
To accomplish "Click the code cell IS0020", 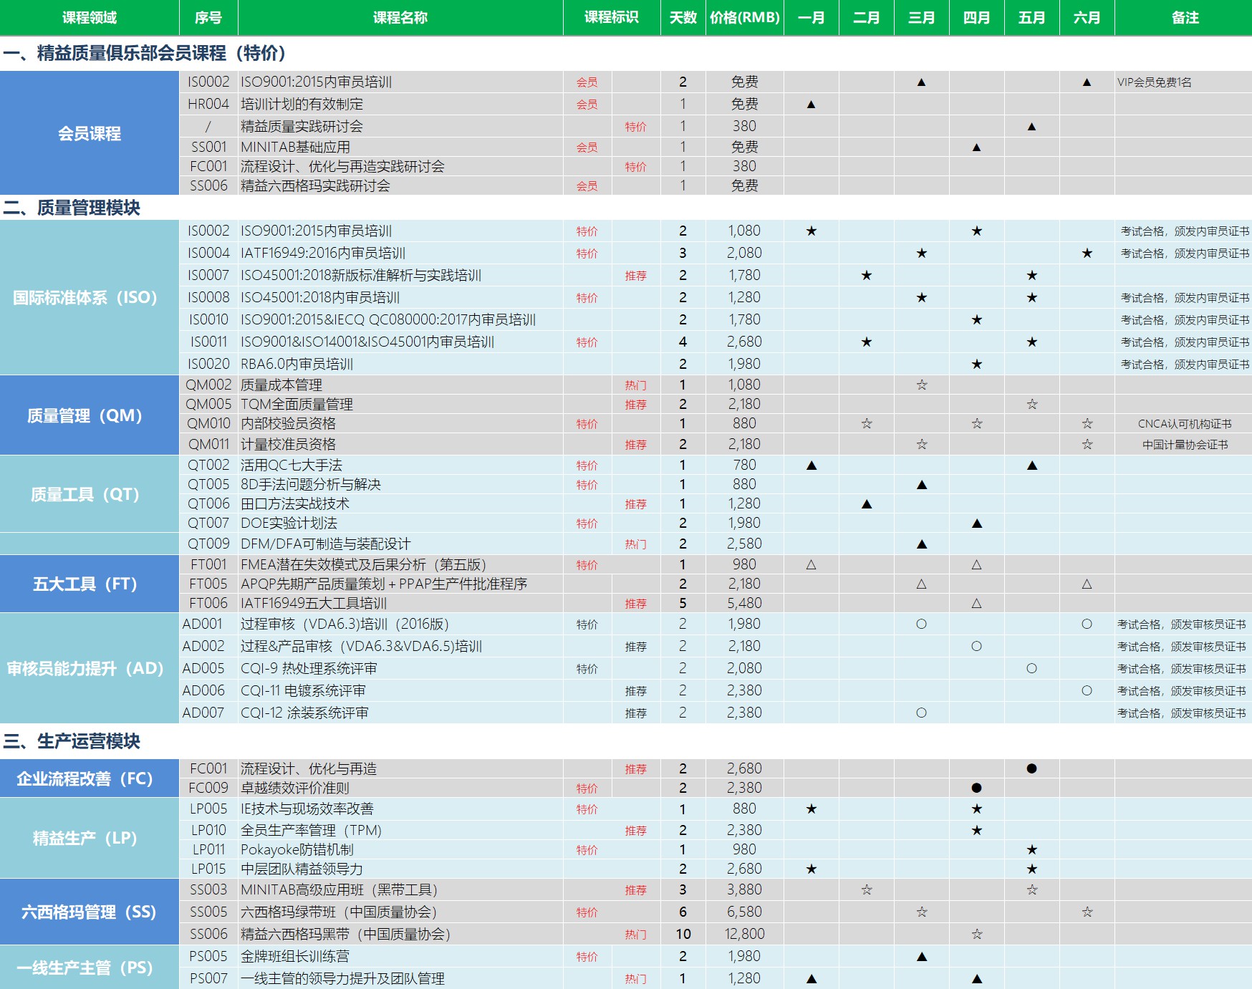I will [208, 364].
